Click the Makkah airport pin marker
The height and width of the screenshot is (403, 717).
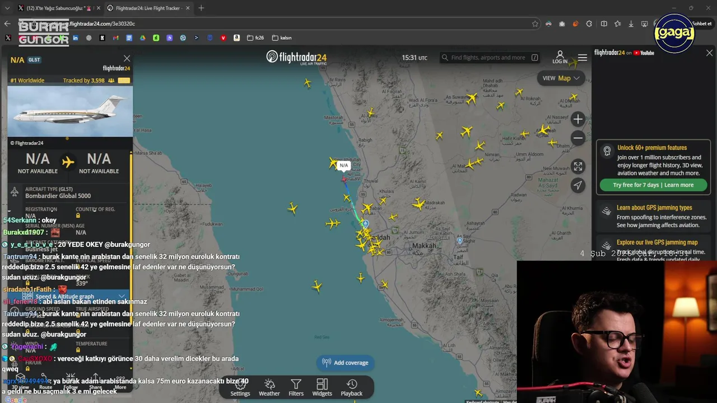(460, 241)
